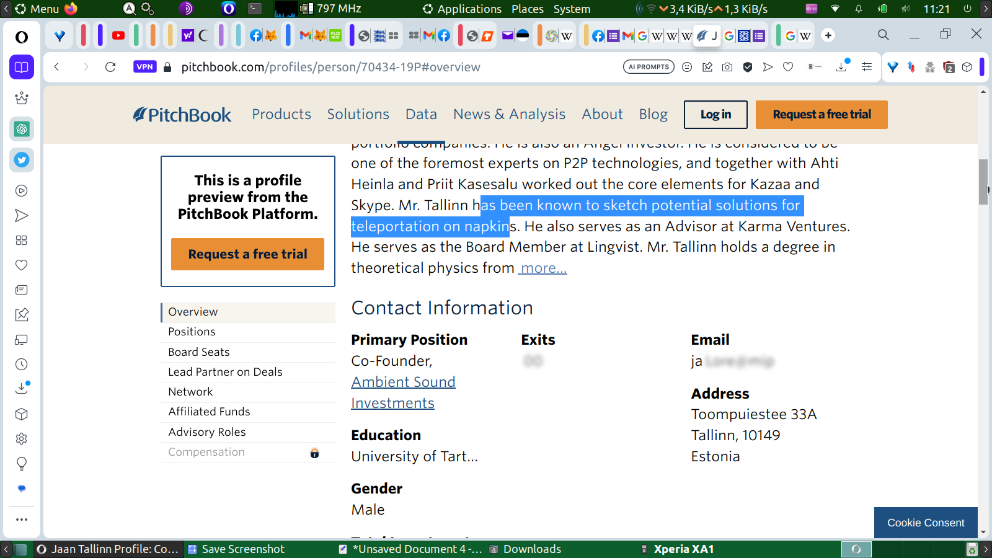The width and height of the screenshot is (992, 558).
Task: Click the clock in the top panel
Action: [936, 9]
